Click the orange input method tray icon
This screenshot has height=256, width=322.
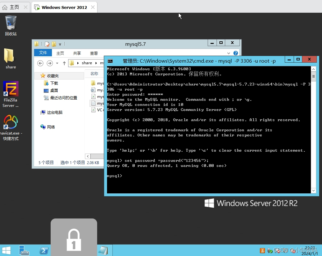click(262, 251)
